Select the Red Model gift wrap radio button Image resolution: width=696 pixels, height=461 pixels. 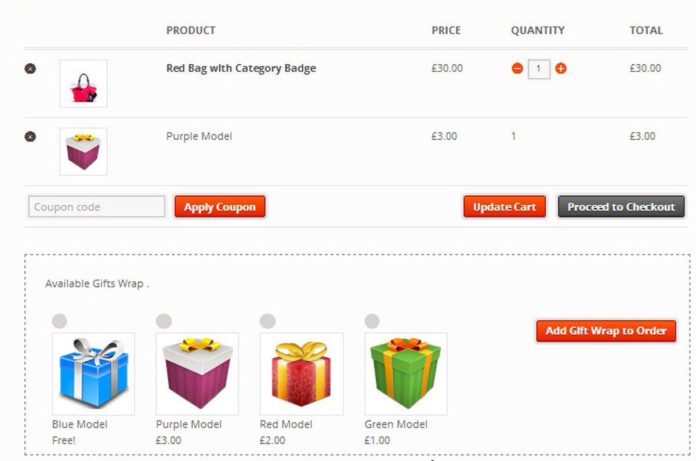point(267,321)
